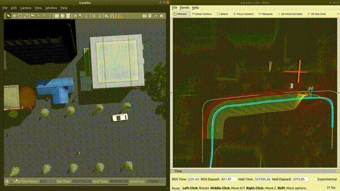Insert a cylinder shape in Gazebo
This screenshot has height=191, width=340.
(x=68, y=16)
